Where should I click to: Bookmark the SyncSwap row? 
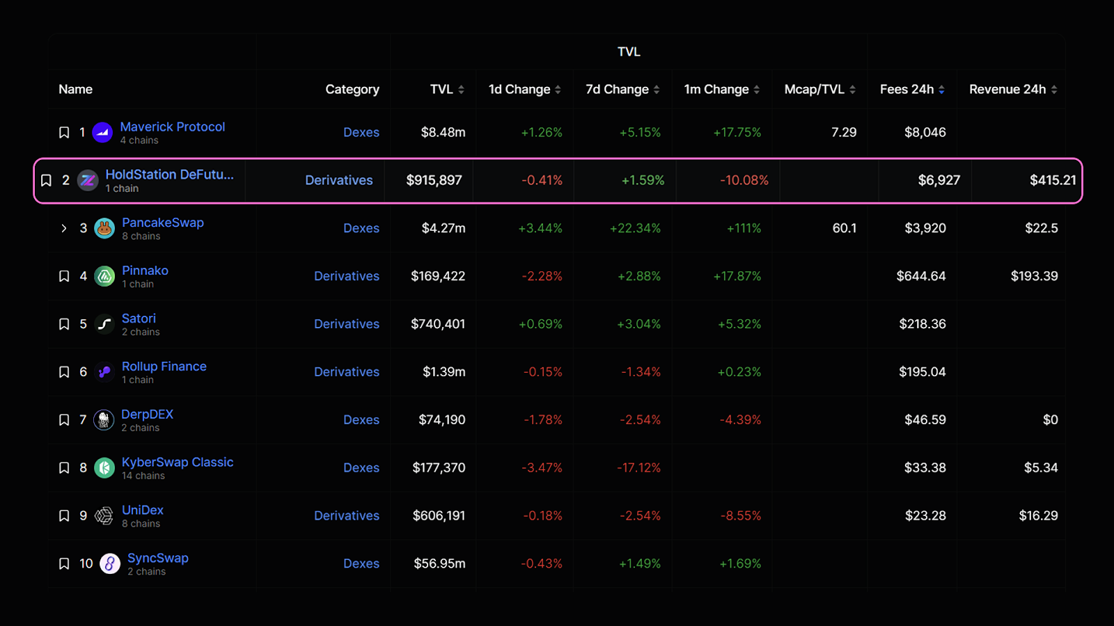pyautogui.click(x=64, y=563)
